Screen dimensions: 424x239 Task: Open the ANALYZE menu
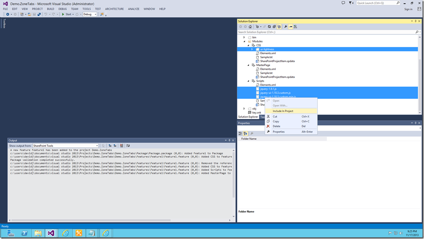point(133,9)
